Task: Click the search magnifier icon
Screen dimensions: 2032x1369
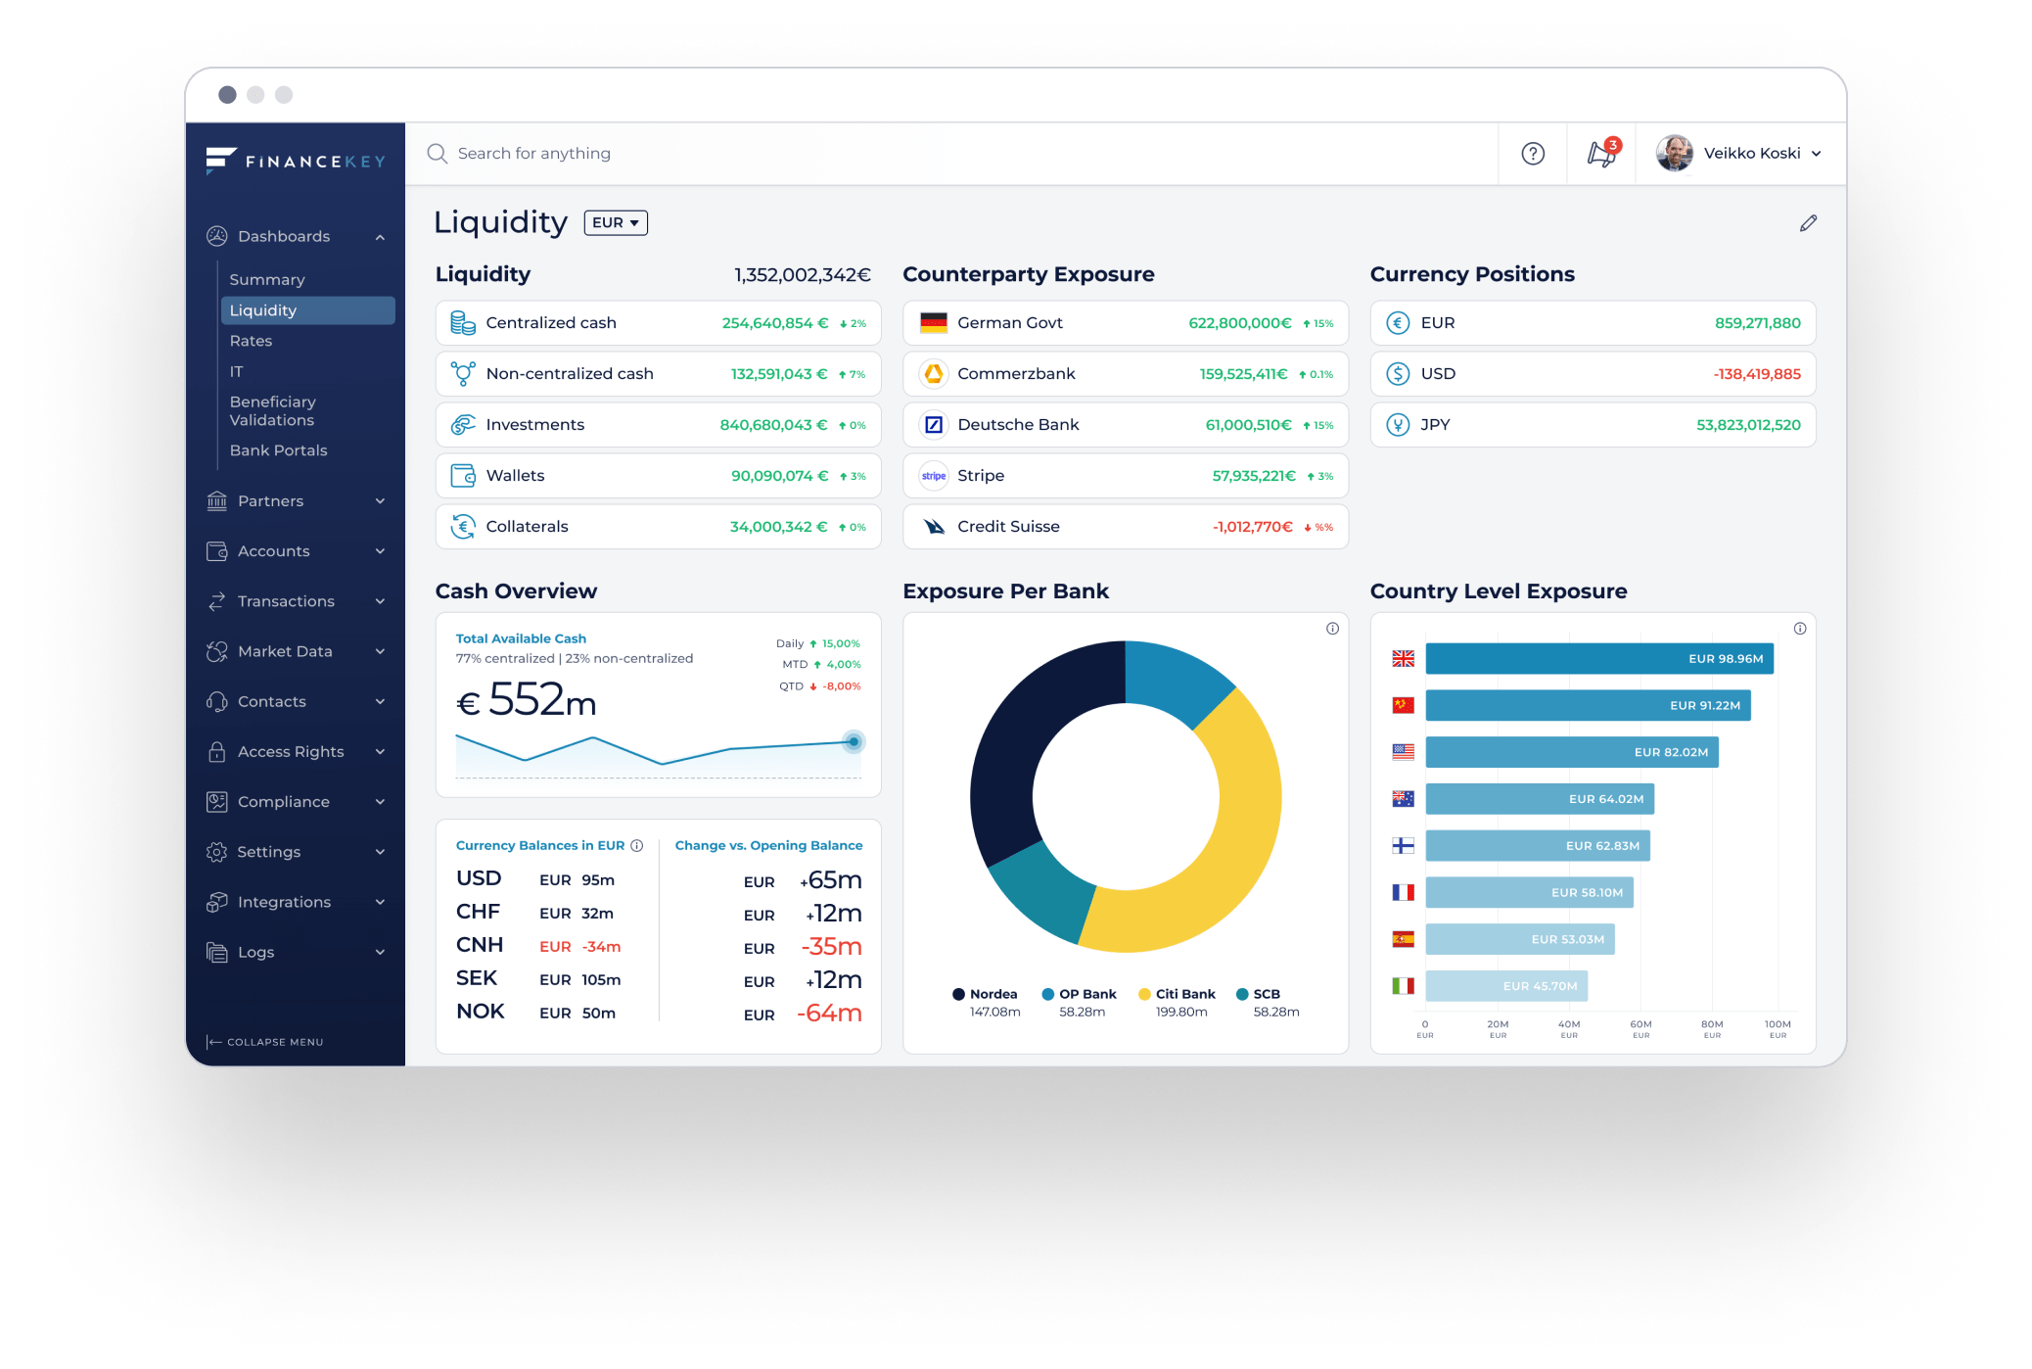Action: pos(438,154)
